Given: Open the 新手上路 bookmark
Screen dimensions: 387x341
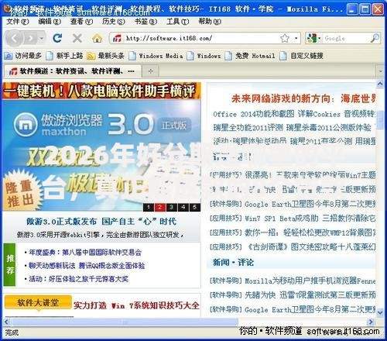Looking at the screenshot, I should click(x=64, y=56).
